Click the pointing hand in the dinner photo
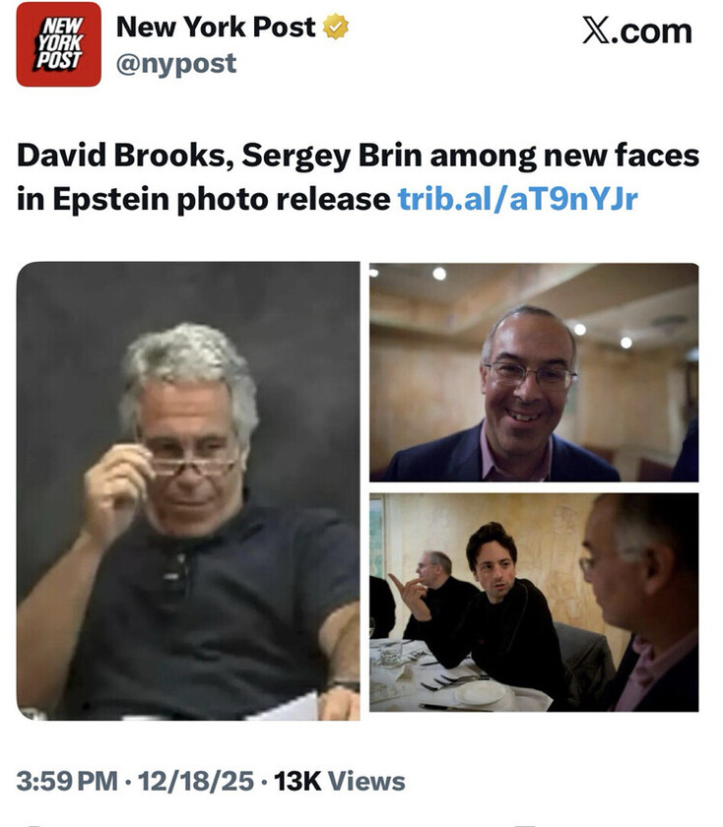The height and width of the screenshot is (827, 723). coord(410,596)
